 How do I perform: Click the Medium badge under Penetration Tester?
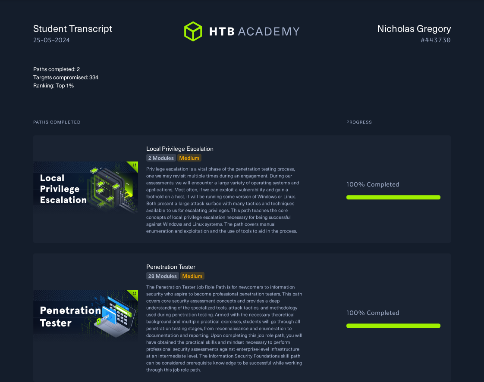click(192, 276)
